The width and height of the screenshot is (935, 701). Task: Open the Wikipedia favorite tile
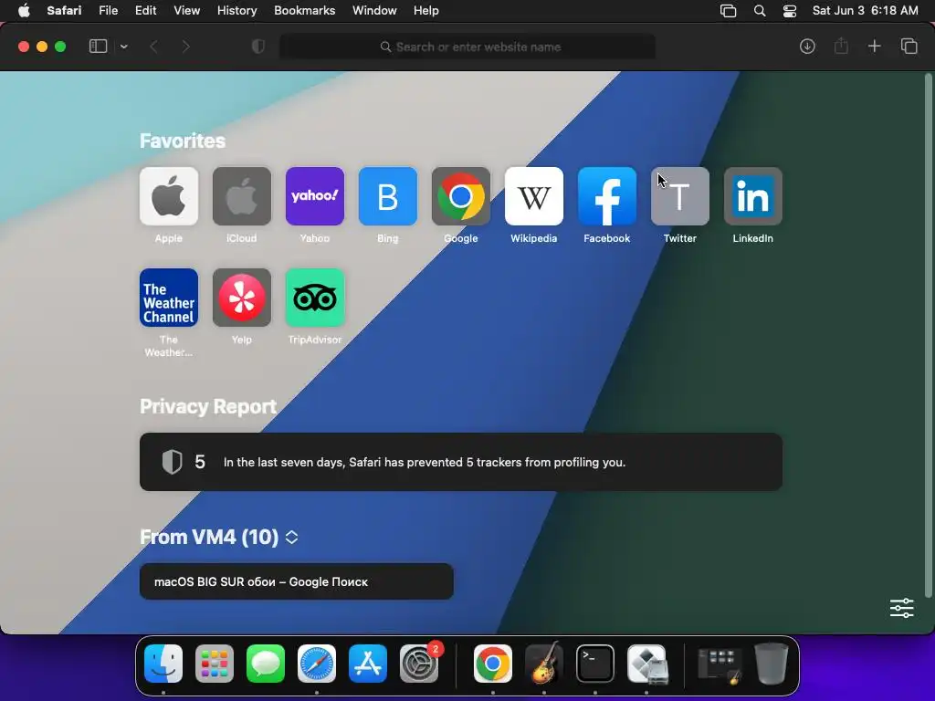click(x=533, y=196)
